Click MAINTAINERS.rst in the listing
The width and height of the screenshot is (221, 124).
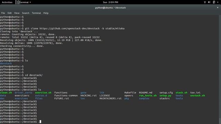(110, 99)
